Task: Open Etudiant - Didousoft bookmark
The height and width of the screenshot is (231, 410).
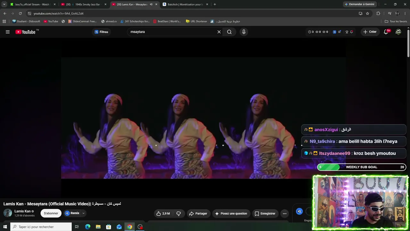Action: (26, 21)
